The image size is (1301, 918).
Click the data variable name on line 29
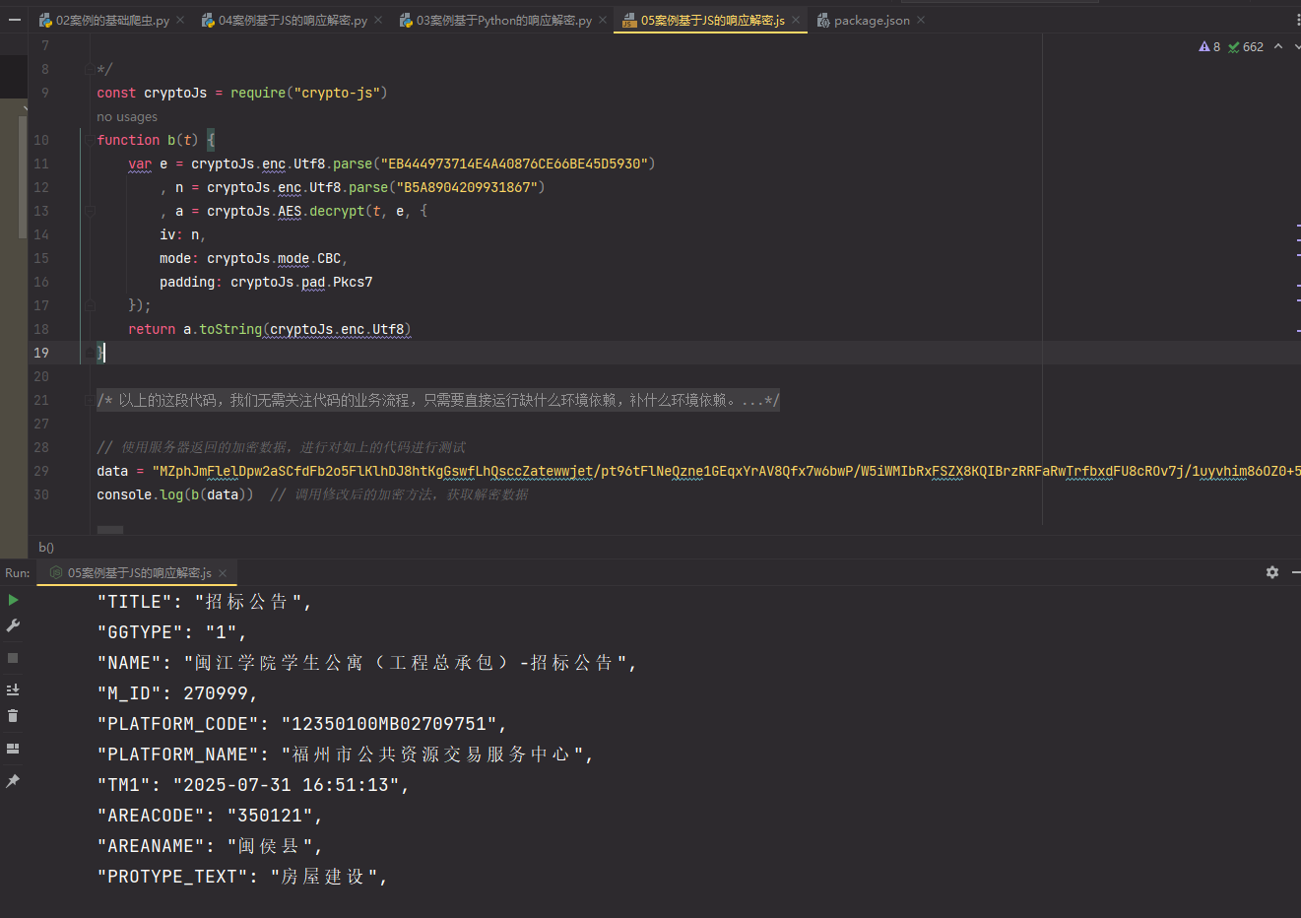click(112, 471)
